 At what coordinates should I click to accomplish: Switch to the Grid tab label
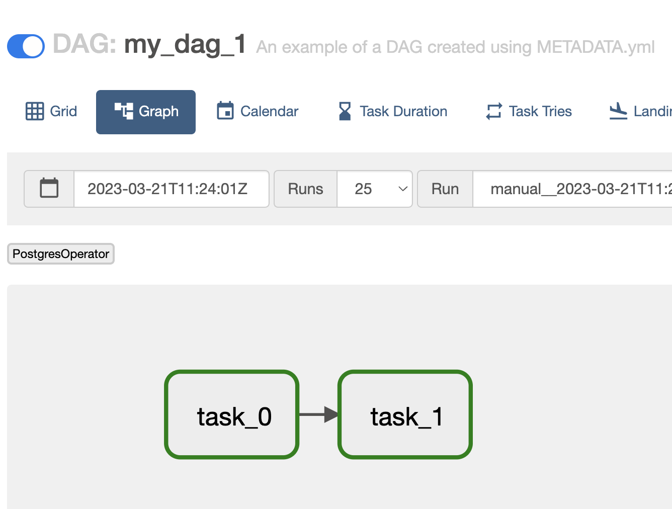tap(63, 111)
